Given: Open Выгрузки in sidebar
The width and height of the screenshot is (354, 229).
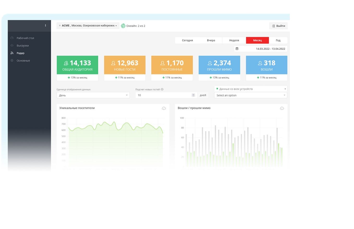Looking at the screenshot, I should point(23,45).
